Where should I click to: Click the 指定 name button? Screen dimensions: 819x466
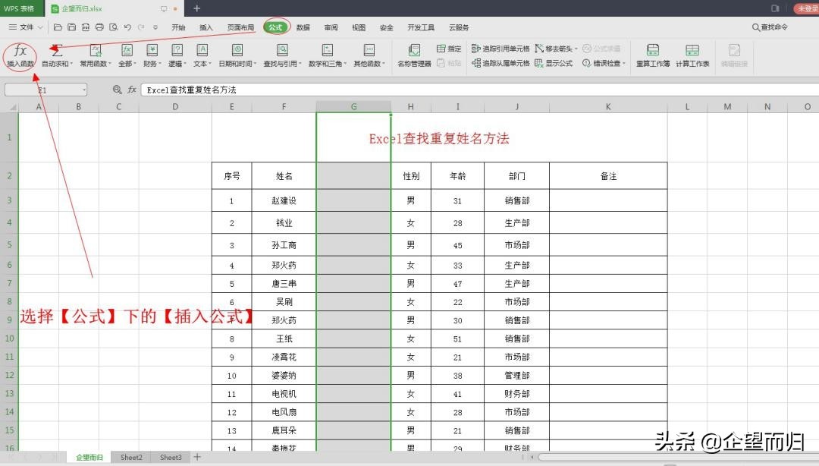pyautogui.click(x=449, y=49)
